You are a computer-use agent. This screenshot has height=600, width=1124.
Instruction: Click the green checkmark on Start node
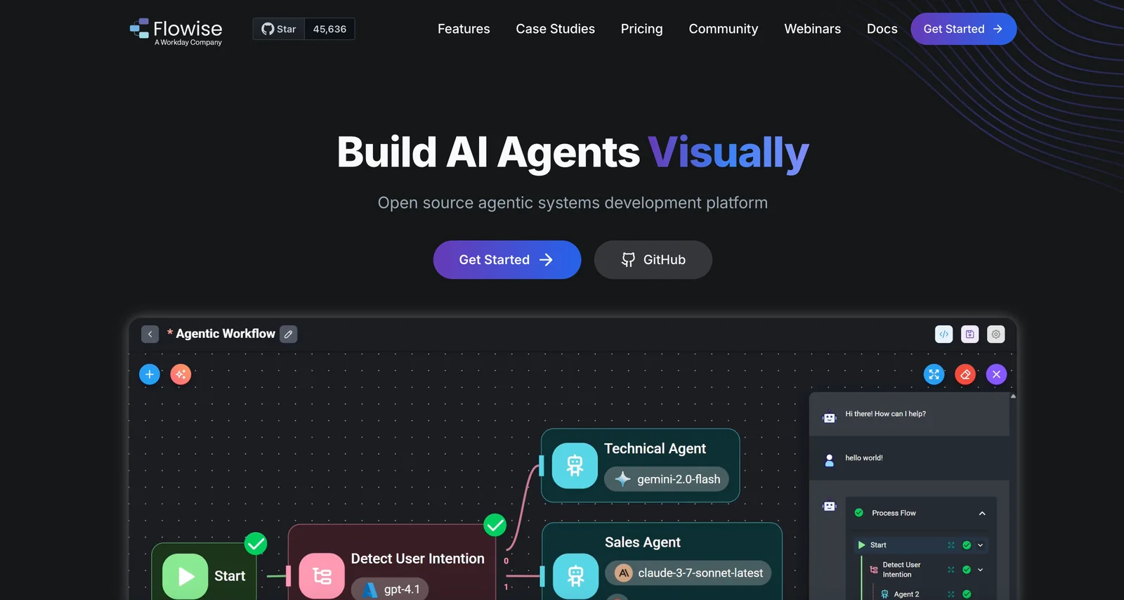pos(256,543)
